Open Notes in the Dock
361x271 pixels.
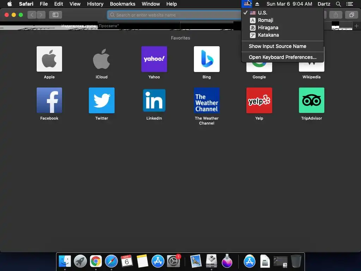pos(142,261)
